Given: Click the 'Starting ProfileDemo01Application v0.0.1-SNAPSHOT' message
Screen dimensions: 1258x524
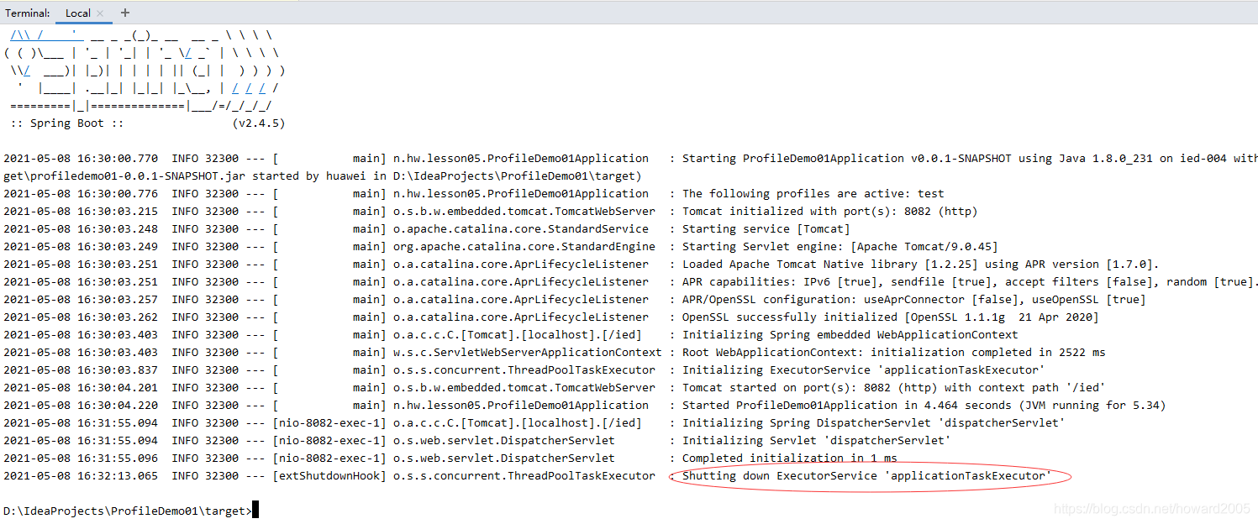Looking at the screenshot, I should click(x=970, y=159).
